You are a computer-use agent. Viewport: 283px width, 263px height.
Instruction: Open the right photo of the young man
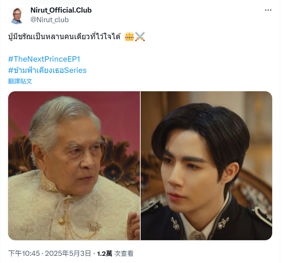[206, 166]
